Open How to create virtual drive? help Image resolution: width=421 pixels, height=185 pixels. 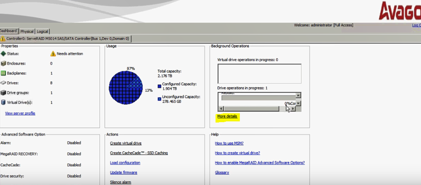tap(237, 153)
